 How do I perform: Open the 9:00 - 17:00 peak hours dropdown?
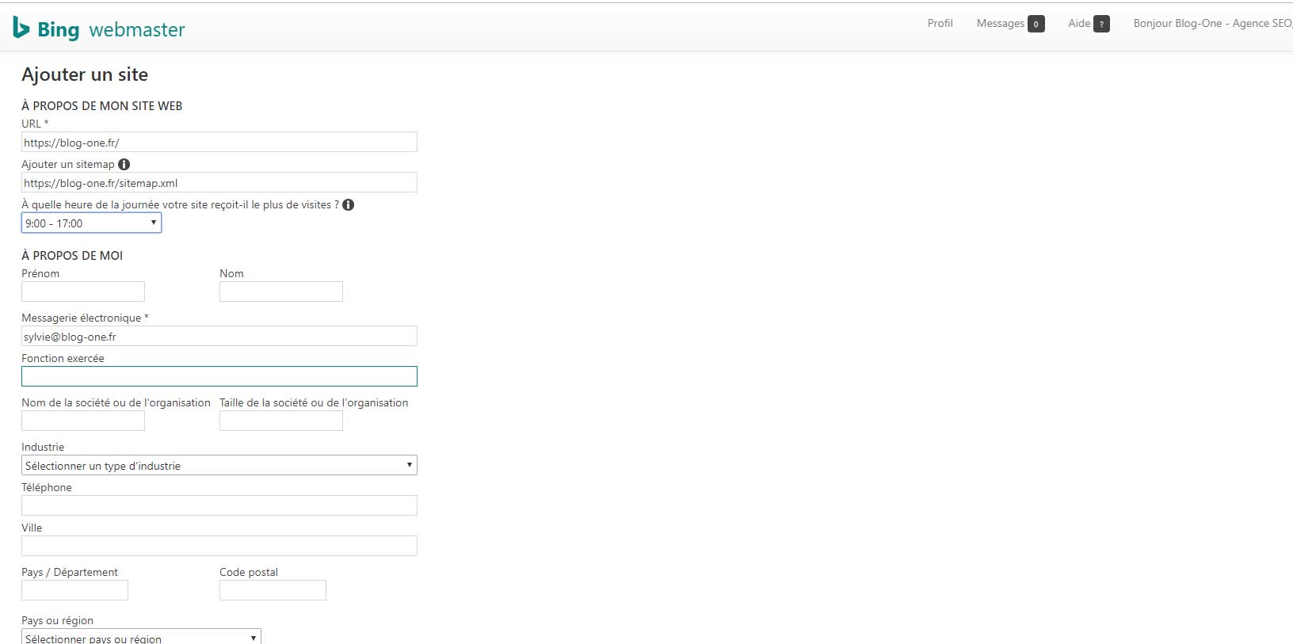tap(91, 223)
